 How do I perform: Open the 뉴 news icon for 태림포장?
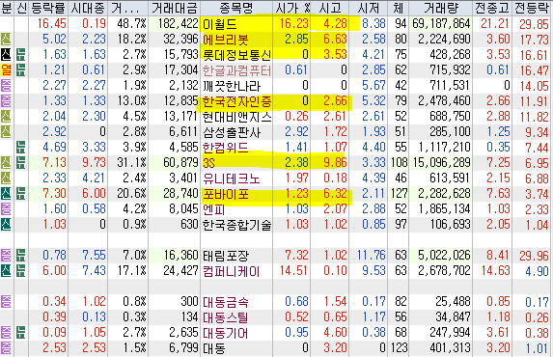[x=21, y=256]
